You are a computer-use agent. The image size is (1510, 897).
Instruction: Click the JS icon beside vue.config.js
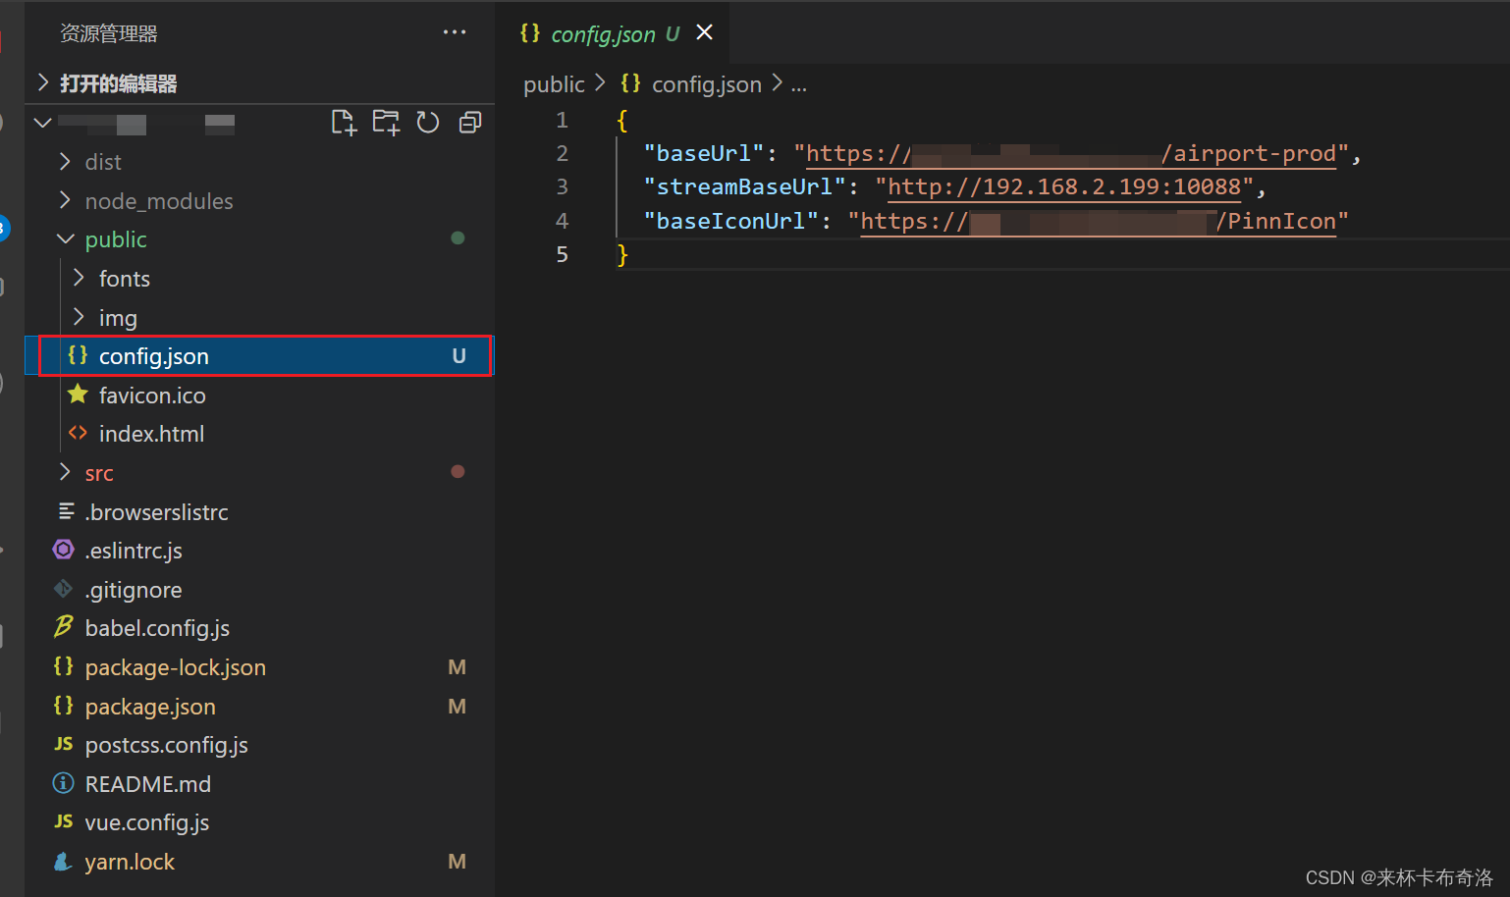[64, 821]
